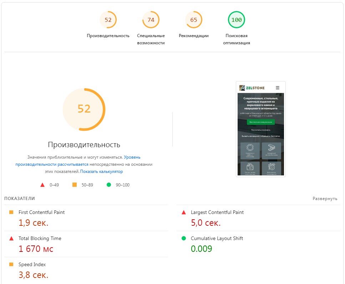345x284 pixels.
Task: Click the Best Practices score 65 gauge
Action: coord(194,20)
